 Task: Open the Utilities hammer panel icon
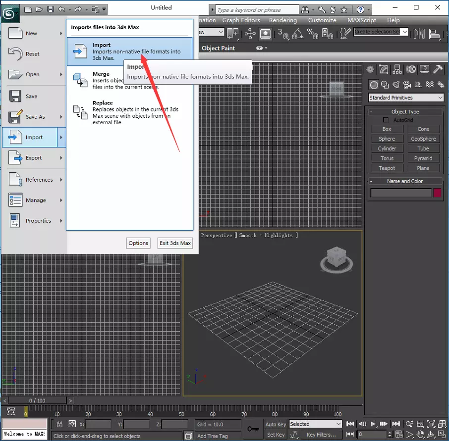point(438,69)
